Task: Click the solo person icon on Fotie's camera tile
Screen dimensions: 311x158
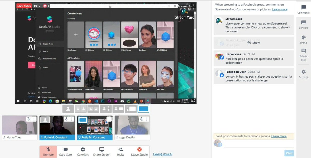Action: [45, 120]
